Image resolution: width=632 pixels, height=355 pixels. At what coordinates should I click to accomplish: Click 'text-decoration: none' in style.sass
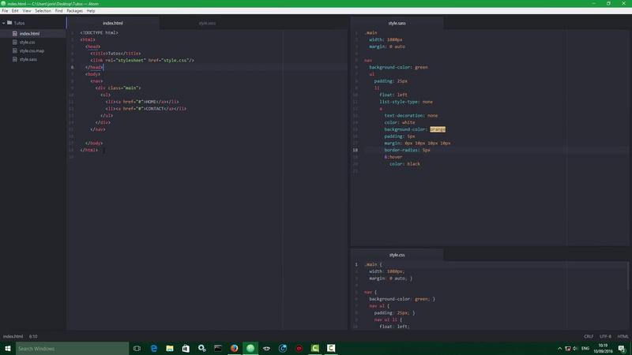[x=411, y=115]
